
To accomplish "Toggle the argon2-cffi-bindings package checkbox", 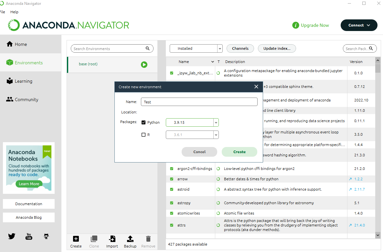I will [172, 169].
